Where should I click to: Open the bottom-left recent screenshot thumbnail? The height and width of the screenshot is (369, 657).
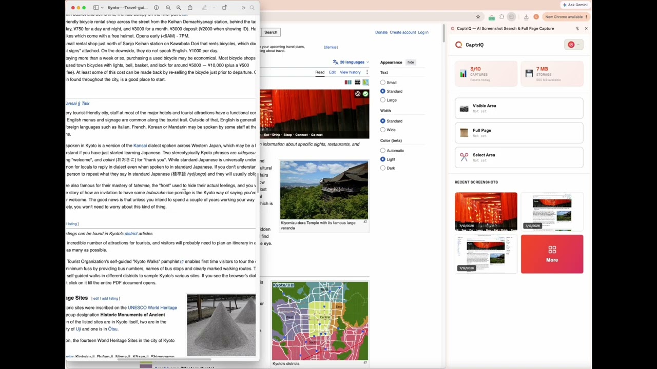tap(486, 254)
